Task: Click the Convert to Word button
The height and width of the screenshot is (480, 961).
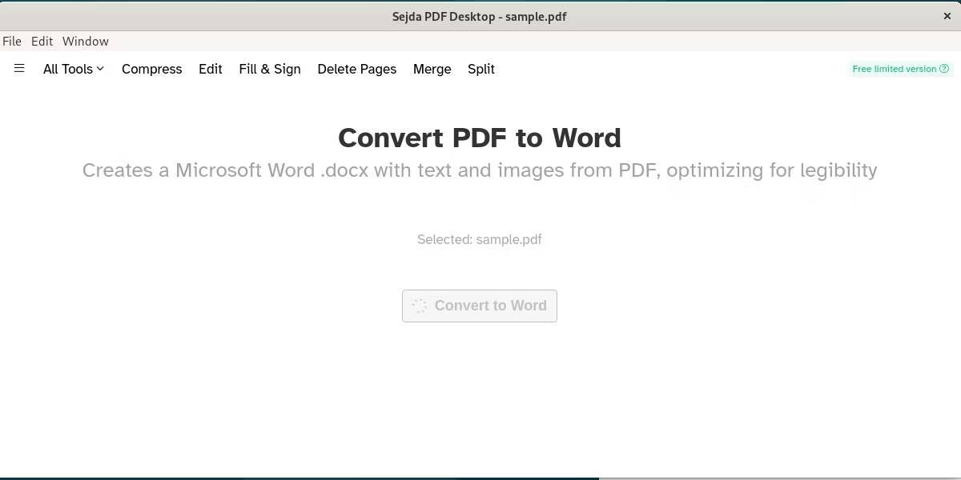Action: click(x=479, y=306)
